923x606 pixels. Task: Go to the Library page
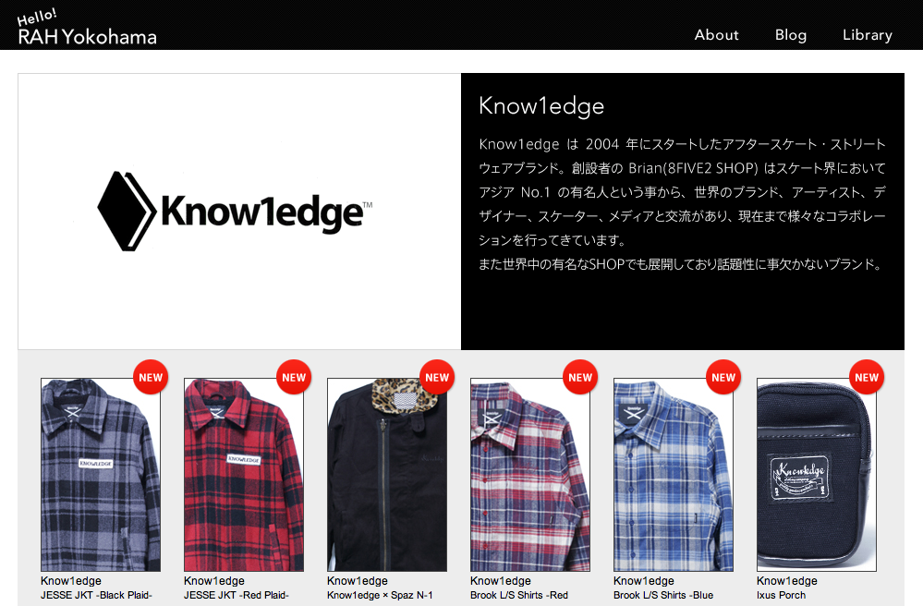pos(867,35)
